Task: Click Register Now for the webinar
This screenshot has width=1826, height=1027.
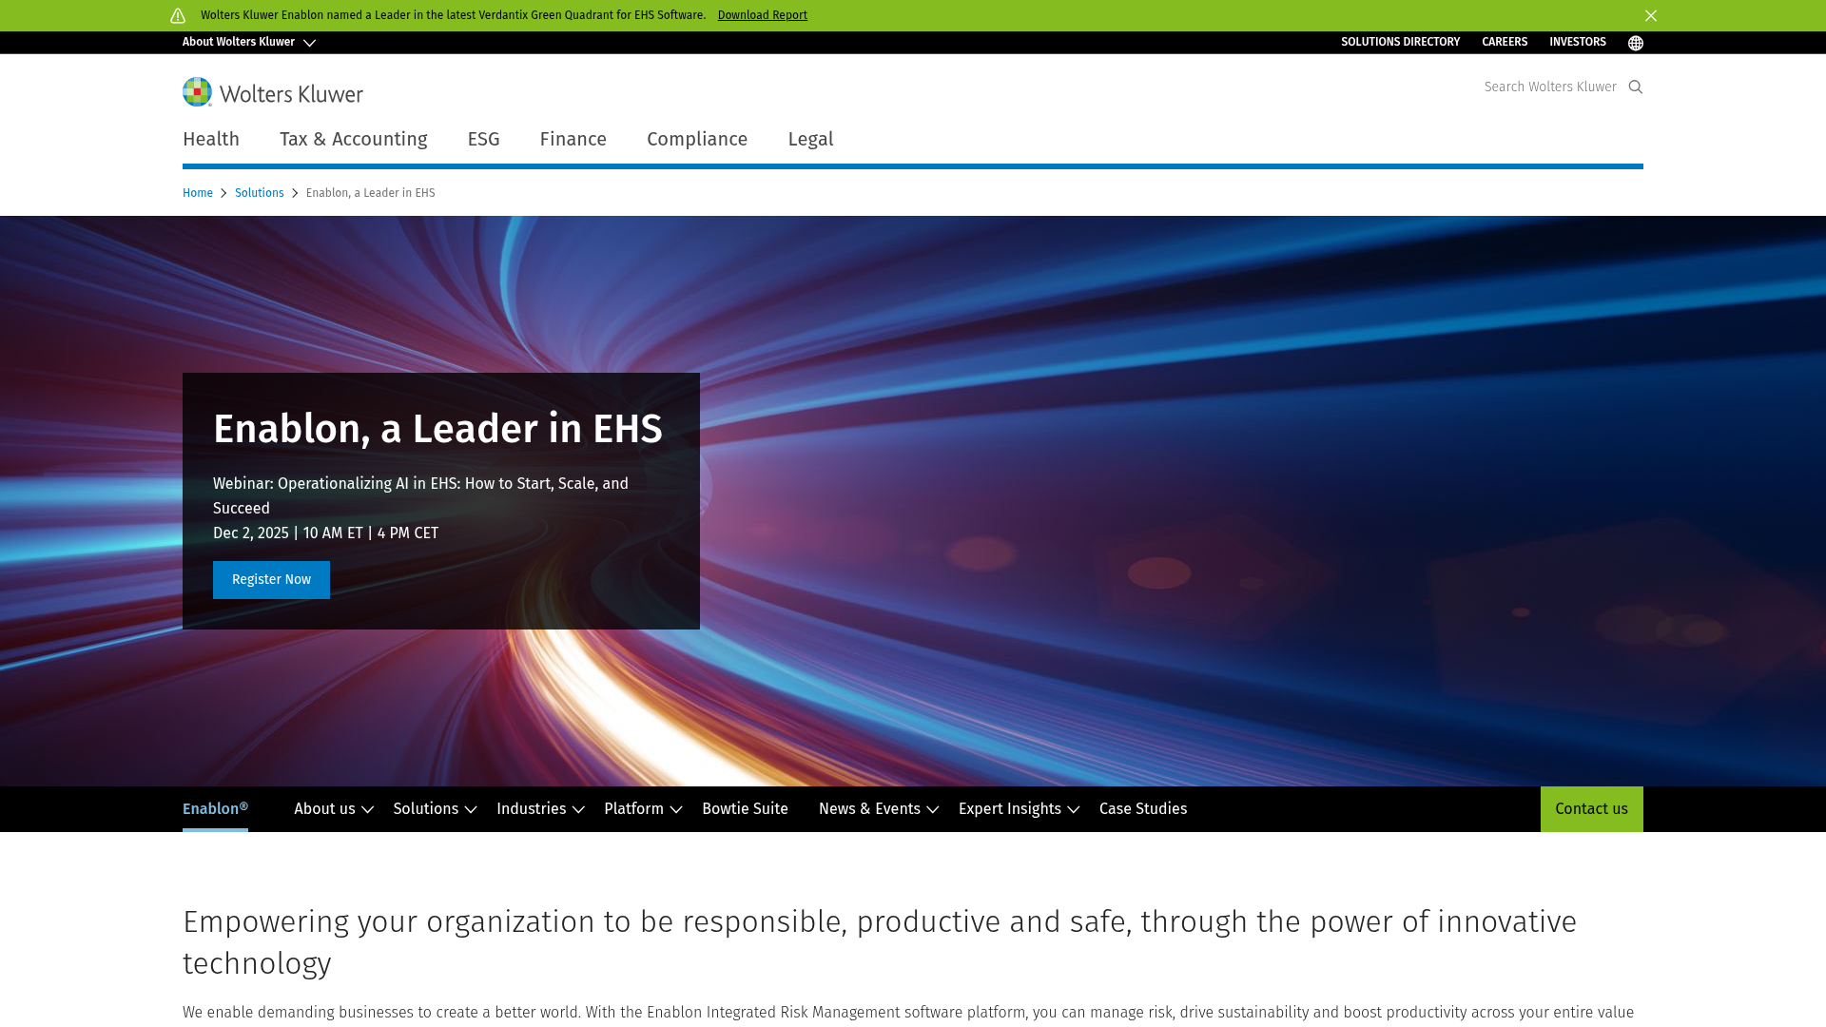Action: tap(270, 579)
